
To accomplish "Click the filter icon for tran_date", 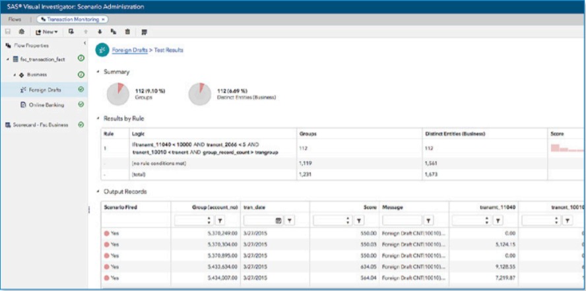I will click(290, 221).
